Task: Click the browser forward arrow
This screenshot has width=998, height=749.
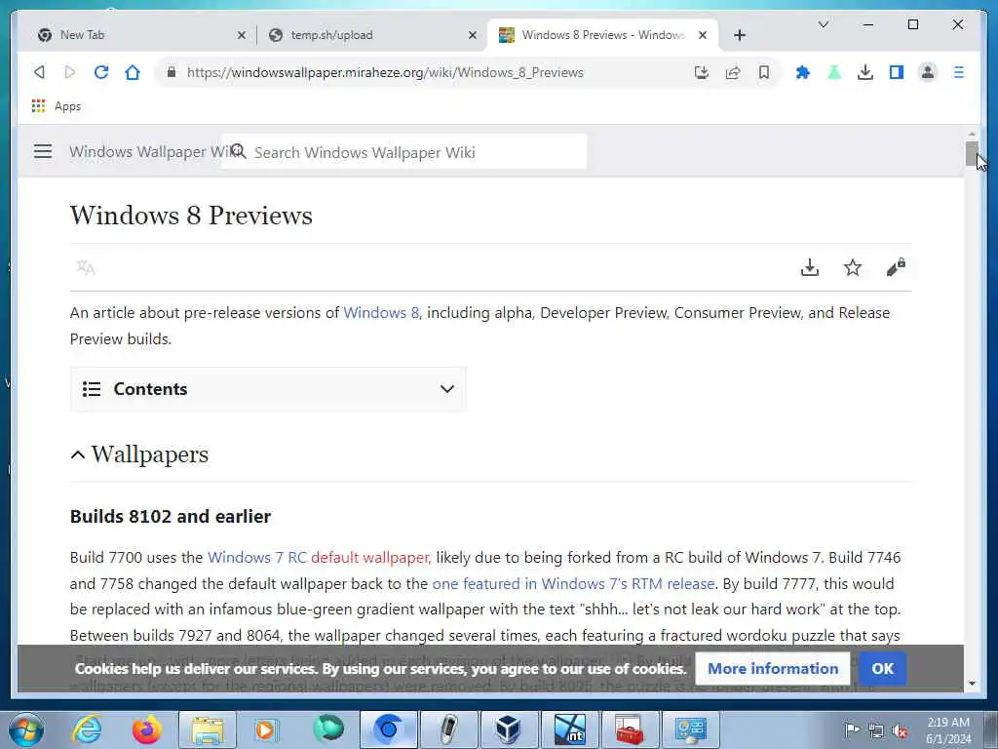Action: 70,72
